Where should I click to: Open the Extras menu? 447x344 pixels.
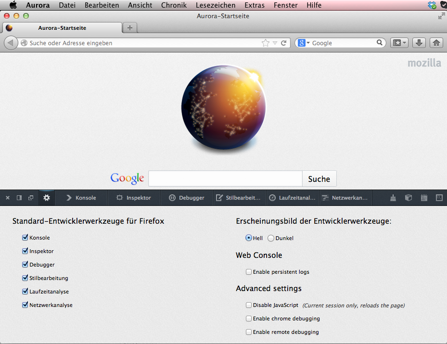(x=255, y=5)
